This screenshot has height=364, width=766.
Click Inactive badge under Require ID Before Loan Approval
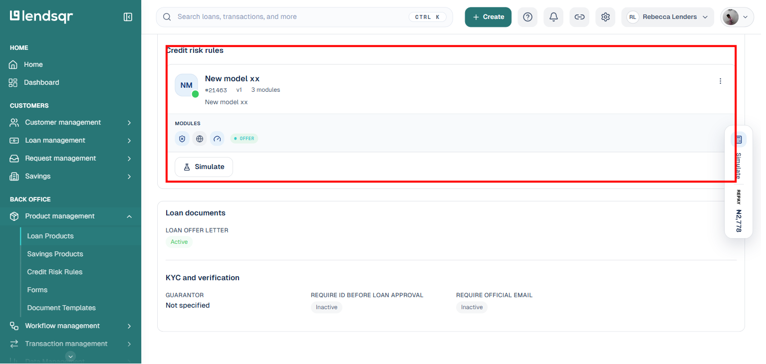[326, 307]
